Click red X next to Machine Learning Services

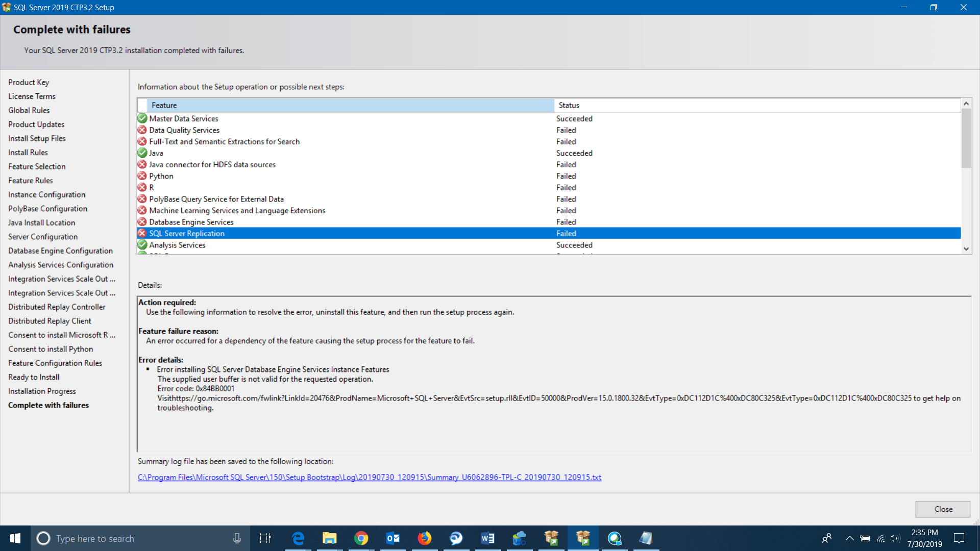pos(142,210)
